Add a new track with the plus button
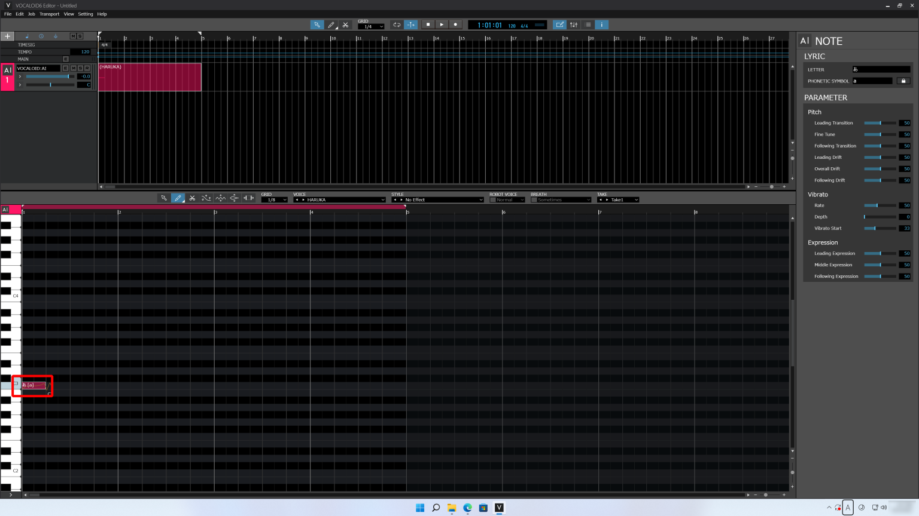Viewport: 919px width, 516px height. point(8,36)
